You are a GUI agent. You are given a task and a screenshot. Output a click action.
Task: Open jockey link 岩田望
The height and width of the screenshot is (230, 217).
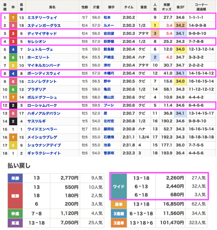click(x=109, y=34)
